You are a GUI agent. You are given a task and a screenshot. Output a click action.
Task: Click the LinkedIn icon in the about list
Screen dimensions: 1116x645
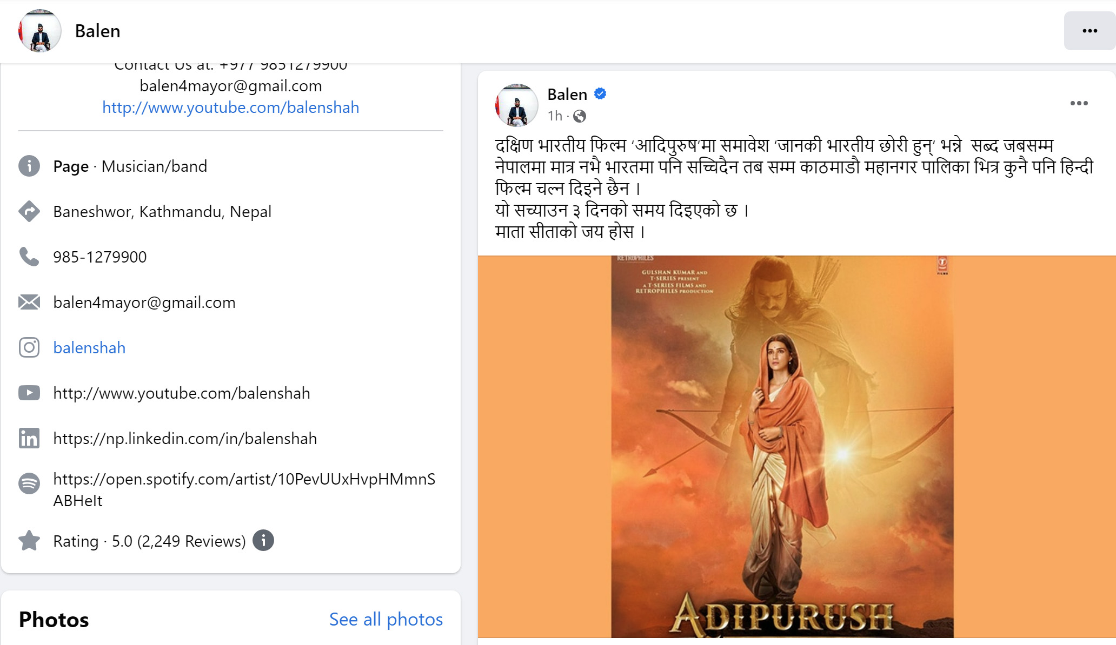[x=29, y=438]
